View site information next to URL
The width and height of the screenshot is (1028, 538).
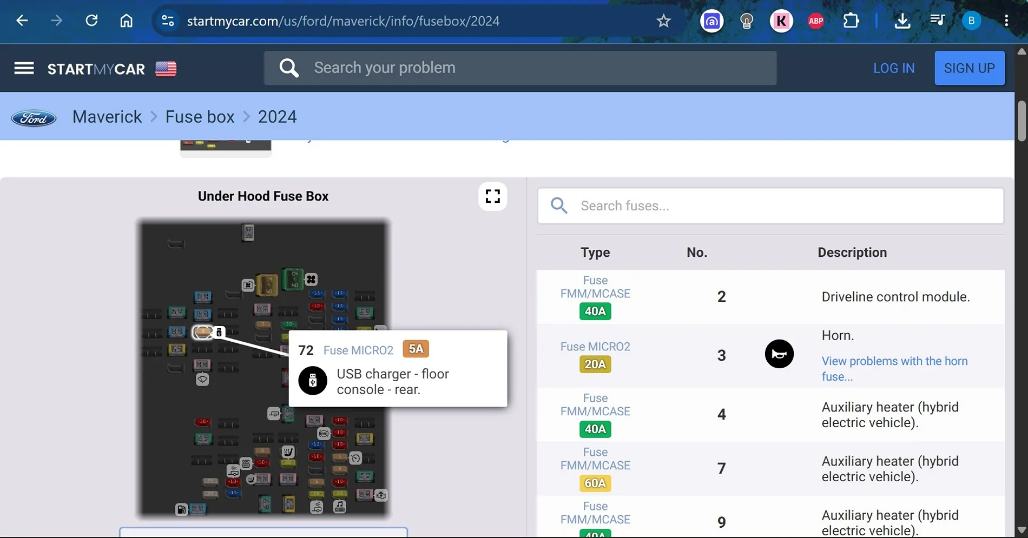[168, 21]
